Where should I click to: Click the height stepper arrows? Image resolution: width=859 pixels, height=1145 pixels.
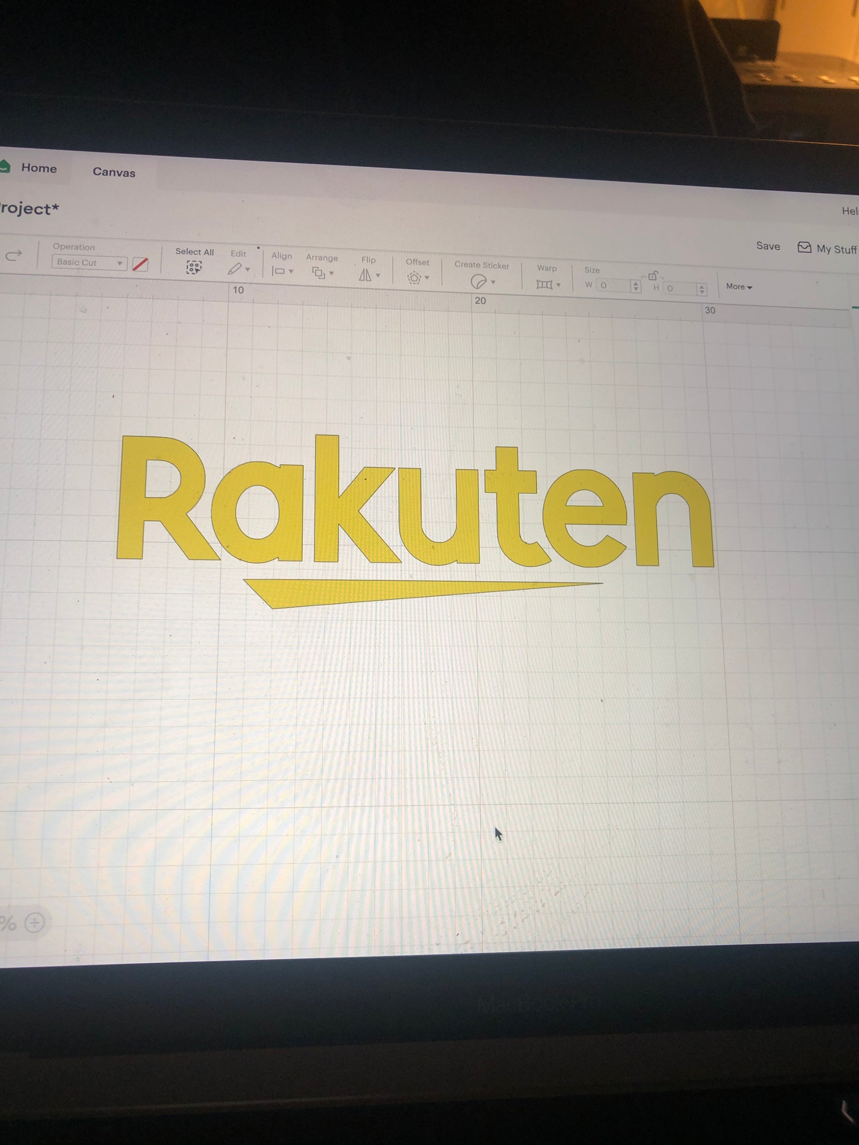[701, 289]
